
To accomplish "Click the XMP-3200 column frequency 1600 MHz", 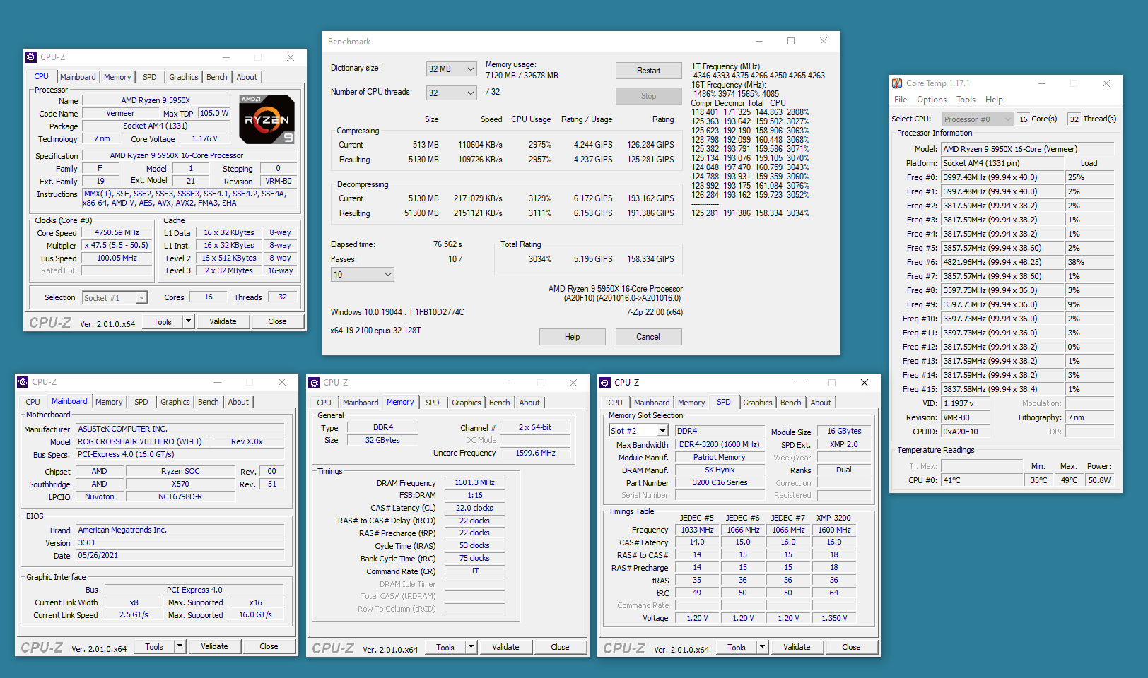I will click(x=834, y=530).
